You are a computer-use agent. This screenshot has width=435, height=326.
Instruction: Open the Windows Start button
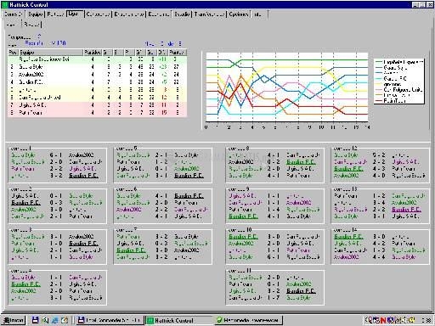point(14,320)
